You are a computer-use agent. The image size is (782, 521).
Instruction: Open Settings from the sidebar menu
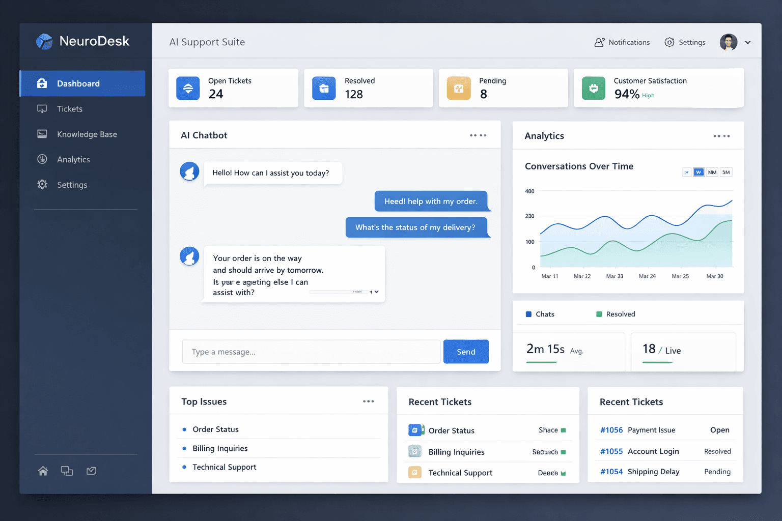(72, 185)
